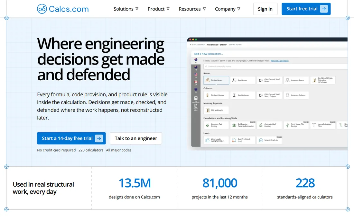Select the EU flag in the app sidebar
The height and width of the screenshot is (221, 354).
click(196, 90)
